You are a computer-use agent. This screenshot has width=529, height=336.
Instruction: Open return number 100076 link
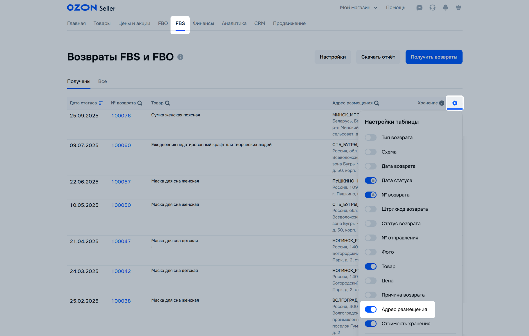click(121, 116)
